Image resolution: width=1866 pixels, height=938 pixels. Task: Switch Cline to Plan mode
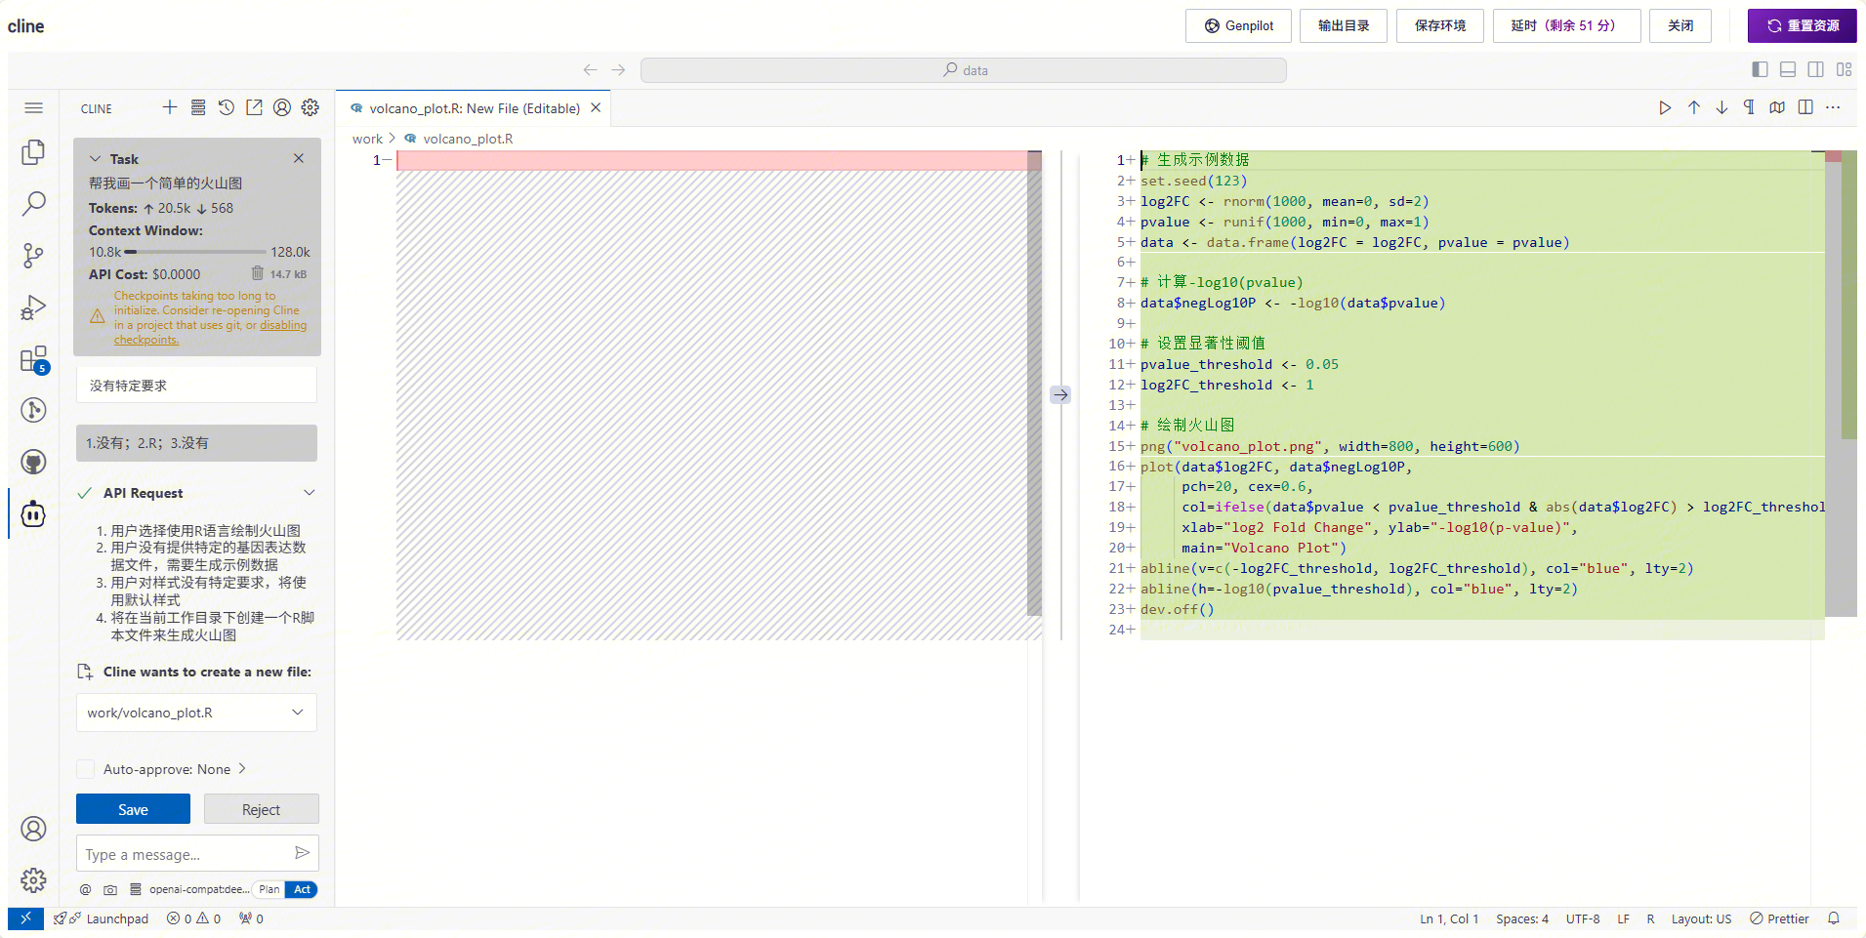click(x=270, y=890)
